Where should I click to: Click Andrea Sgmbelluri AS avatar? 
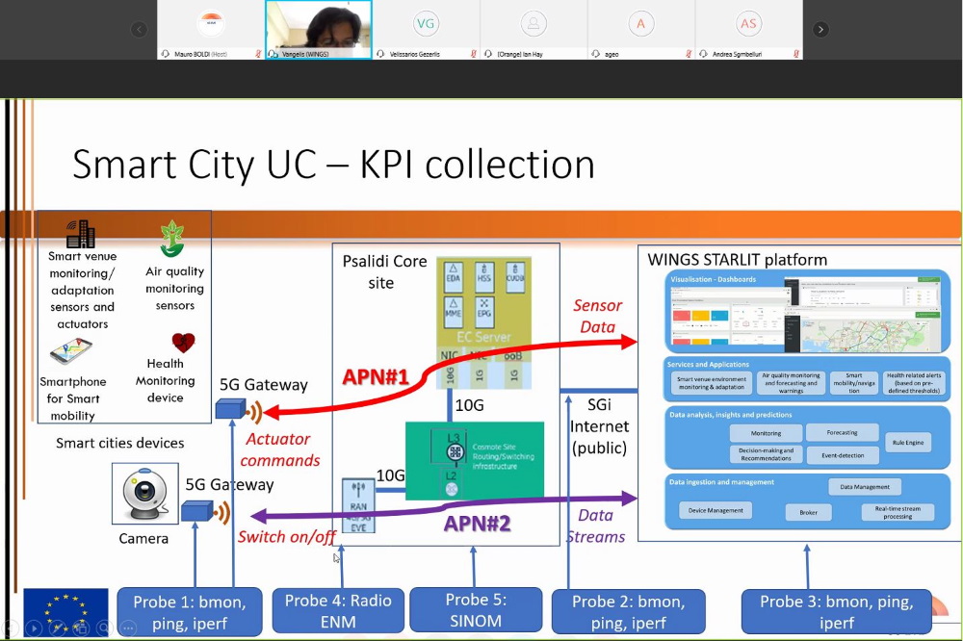748,23
